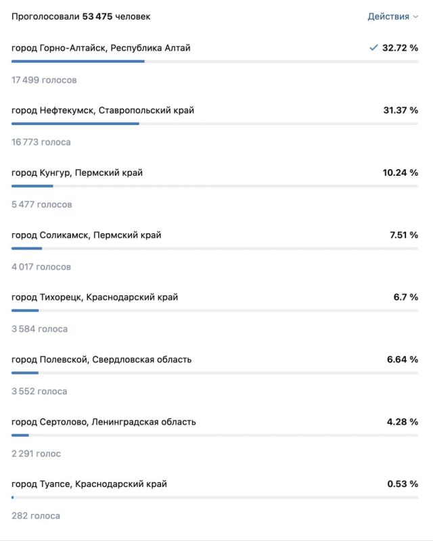Image resolution: width=433 pixels, height=541 pixels.
Task: Select город Туапсе, Краснодарский край
Action: [89, 484]
